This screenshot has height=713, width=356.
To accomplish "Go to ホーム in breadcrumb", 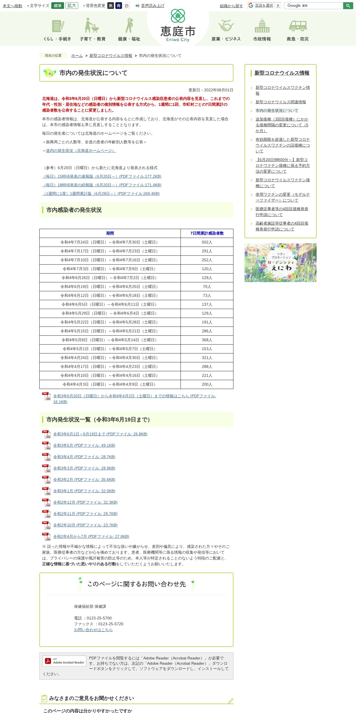I will coord(77,56).
